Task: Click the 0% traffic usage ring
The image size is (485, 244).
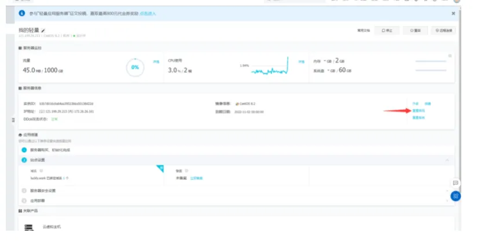Action: pos(135,67)
